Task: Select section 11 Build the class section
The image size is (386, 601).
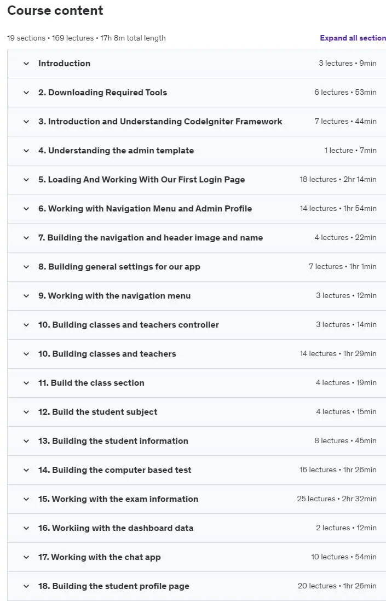Action: coord(197,383)
